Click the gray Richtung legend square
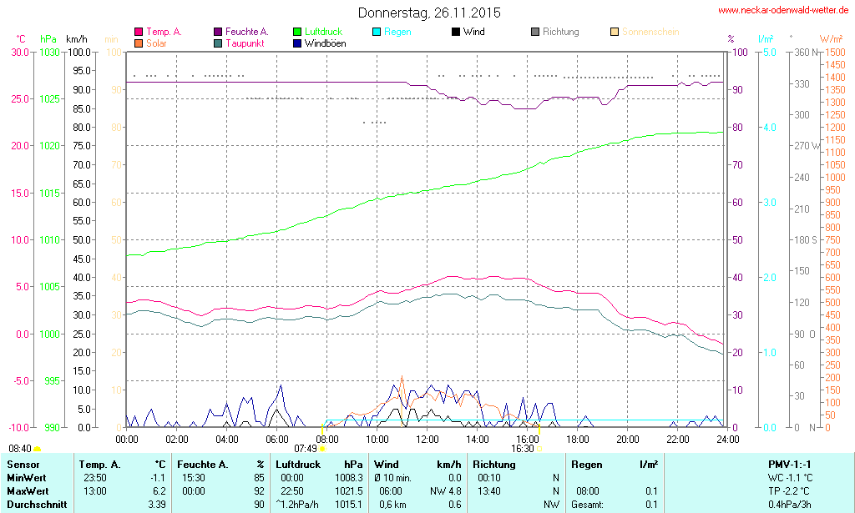855x513 pixels. [x=535, y=33]
